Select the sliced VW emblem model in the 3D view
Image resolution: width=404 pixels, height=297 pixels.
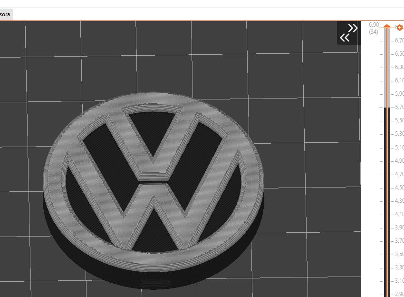(x=154, y=190)
